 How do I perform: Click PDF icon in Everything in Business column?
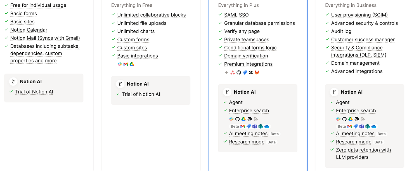click(363, 119)
